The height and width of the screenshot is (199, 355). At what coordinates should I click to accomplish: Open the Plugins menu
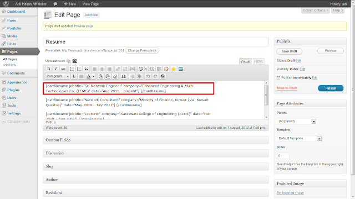pyautogui.click(x=13, y=90)
